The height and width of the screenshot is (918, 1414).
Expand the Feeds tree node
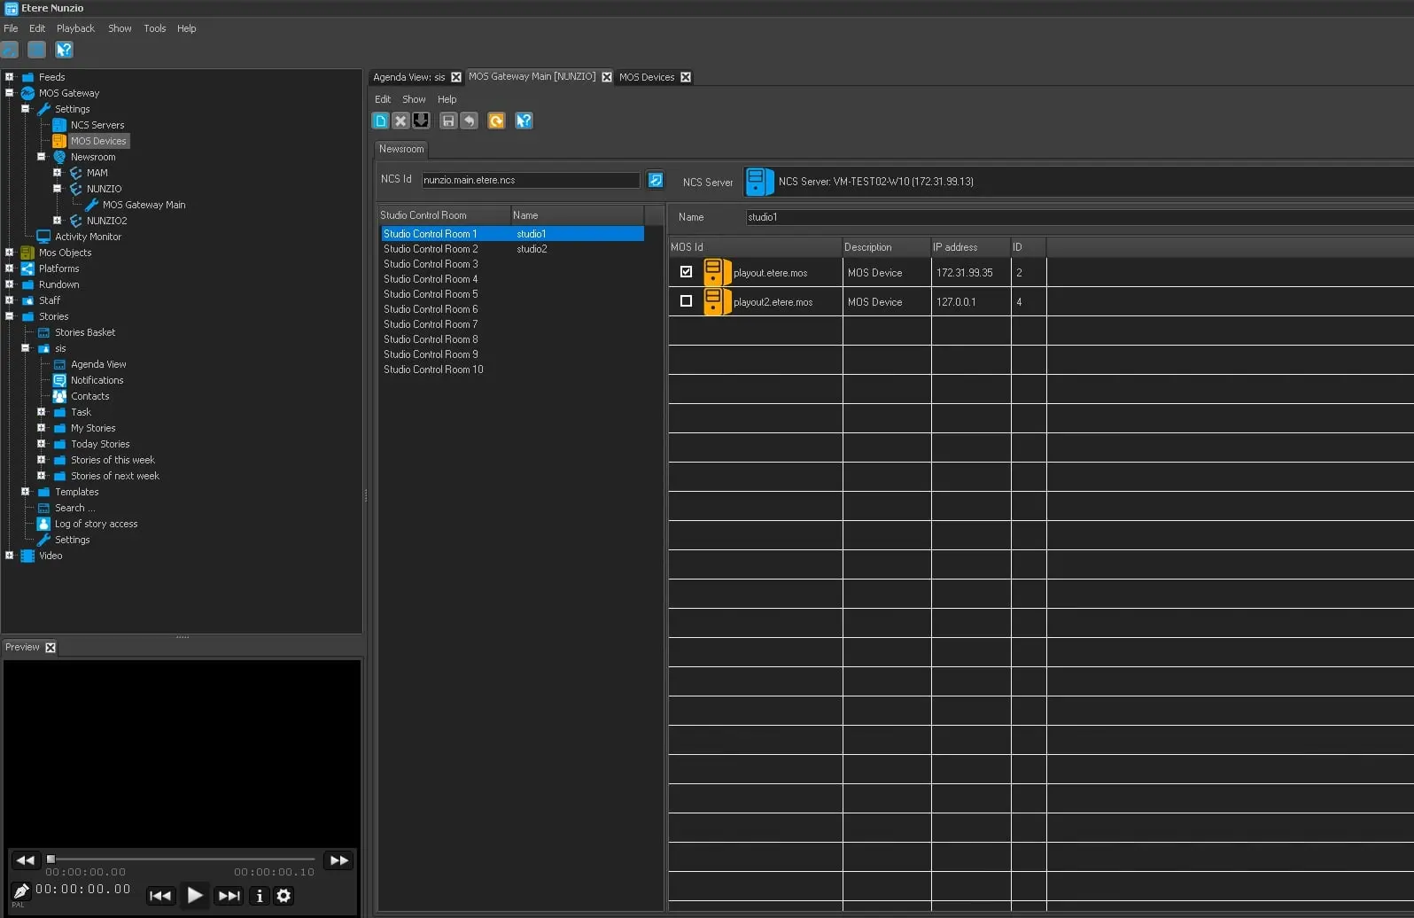pos(10,77)
